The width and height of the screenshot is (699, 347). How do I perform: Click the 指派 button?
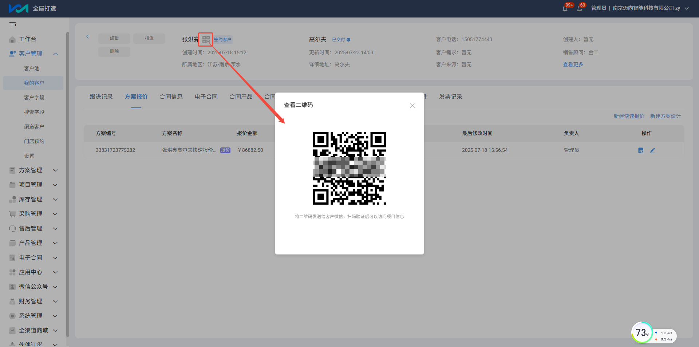pyautogui.click(x=149, y=38)
